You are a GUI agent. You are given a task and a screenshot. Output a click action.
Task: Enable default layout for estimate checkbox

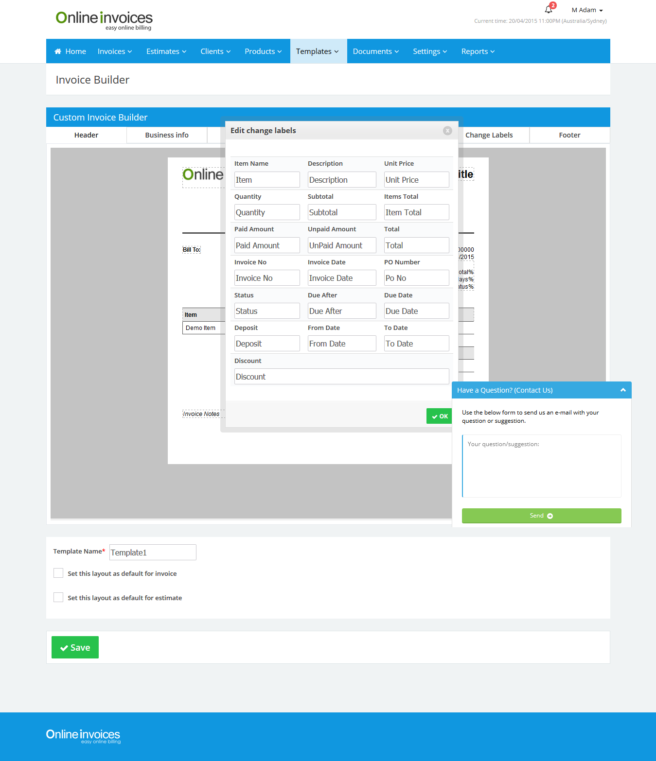tap(58, 598)
